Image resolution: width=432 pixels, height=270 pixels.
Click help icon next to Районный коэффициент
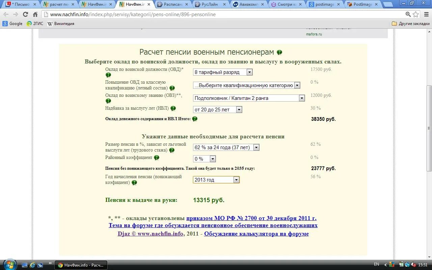pos(156,158)
